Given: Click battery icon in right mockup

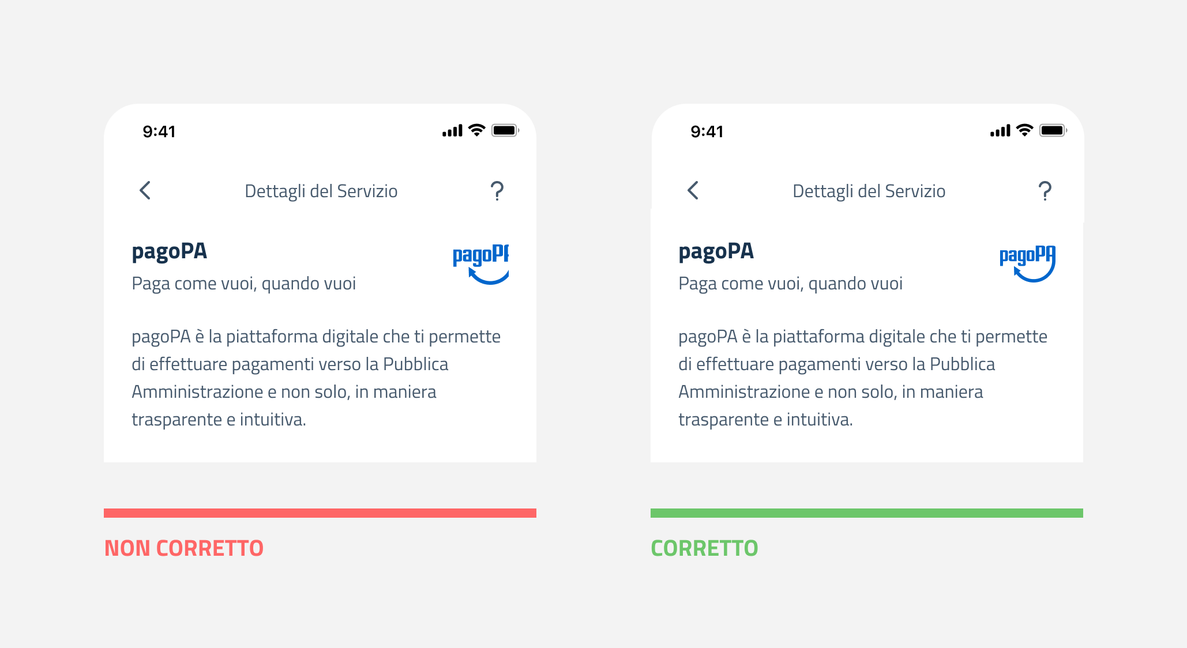Looking at the screenshot, I should click(x=1053, y=130).
